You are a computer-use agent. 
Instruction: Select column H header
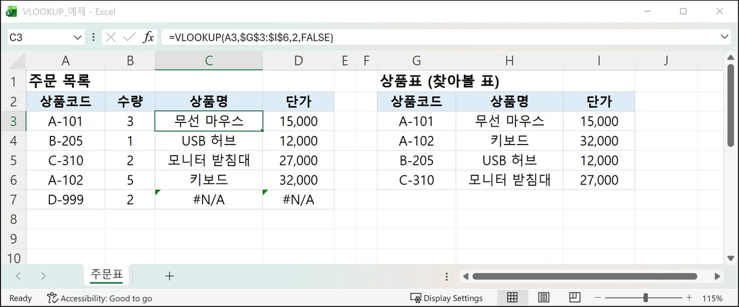pos(509,60)
